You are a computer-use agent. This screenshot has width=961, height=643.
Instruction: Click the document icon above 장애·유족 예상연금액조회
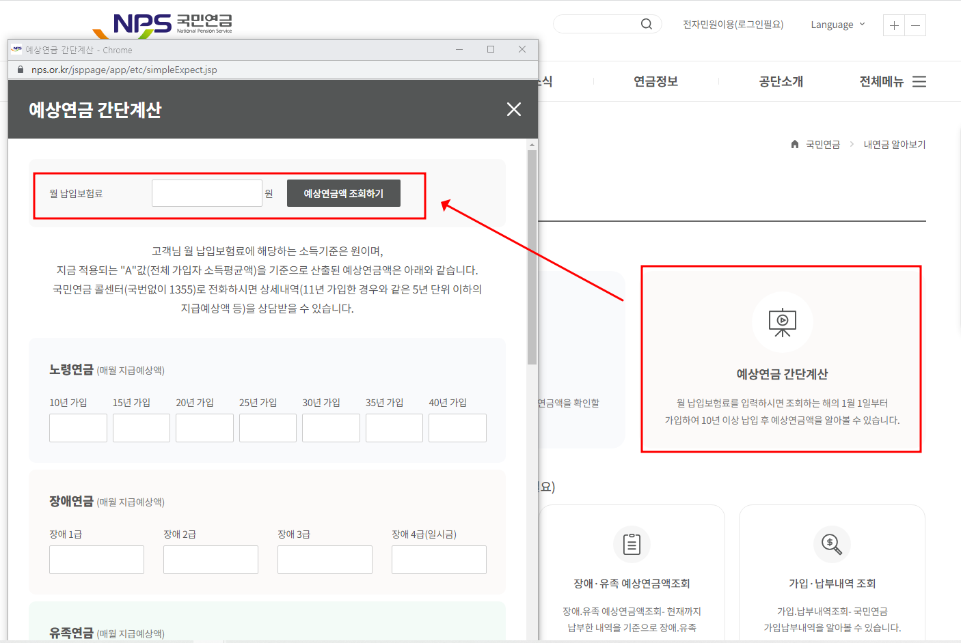point(632,544)
